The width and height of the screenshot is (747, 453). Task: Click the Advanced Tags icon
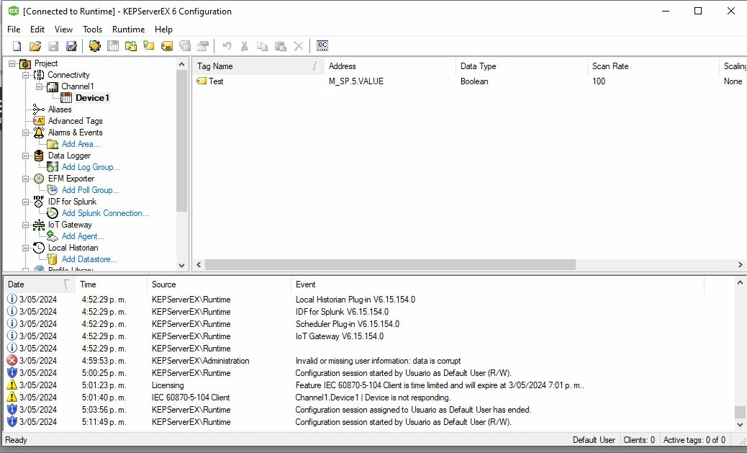(x=39, y=121)
